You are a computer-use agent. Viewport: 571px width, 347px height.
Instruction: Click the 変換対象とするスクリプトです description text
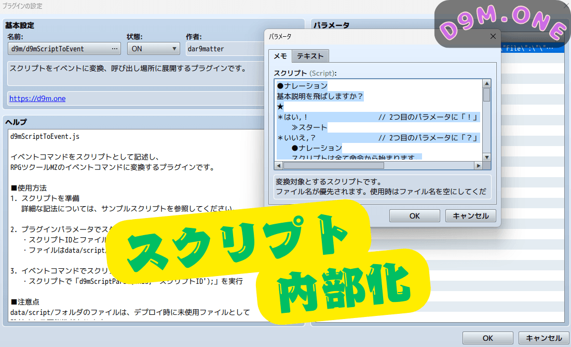click(x=329, y=182)
